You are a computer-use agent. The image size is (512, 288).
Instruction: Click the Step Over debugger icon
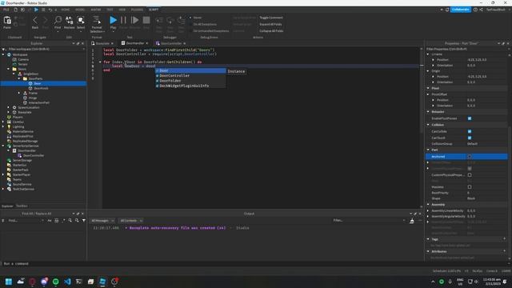[170, 21]
